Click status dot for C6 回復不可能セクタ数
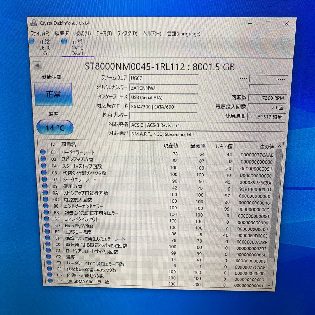This screenshot has height=315, width=315. coord(50,275)
